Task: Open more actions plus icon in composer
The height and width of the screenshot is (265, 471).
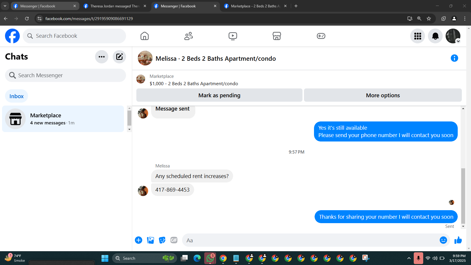Action: tap(138, 240)
